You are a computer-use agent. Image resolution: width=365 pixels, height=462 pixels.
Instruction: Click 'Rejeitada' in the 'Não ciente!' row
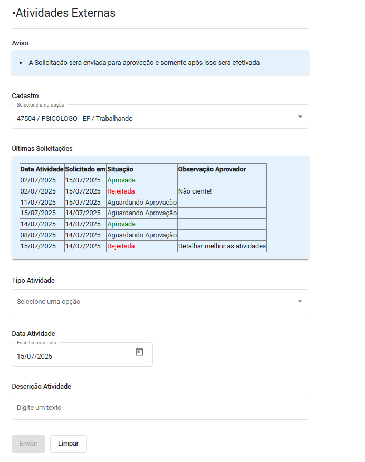[x=121, y=191]
